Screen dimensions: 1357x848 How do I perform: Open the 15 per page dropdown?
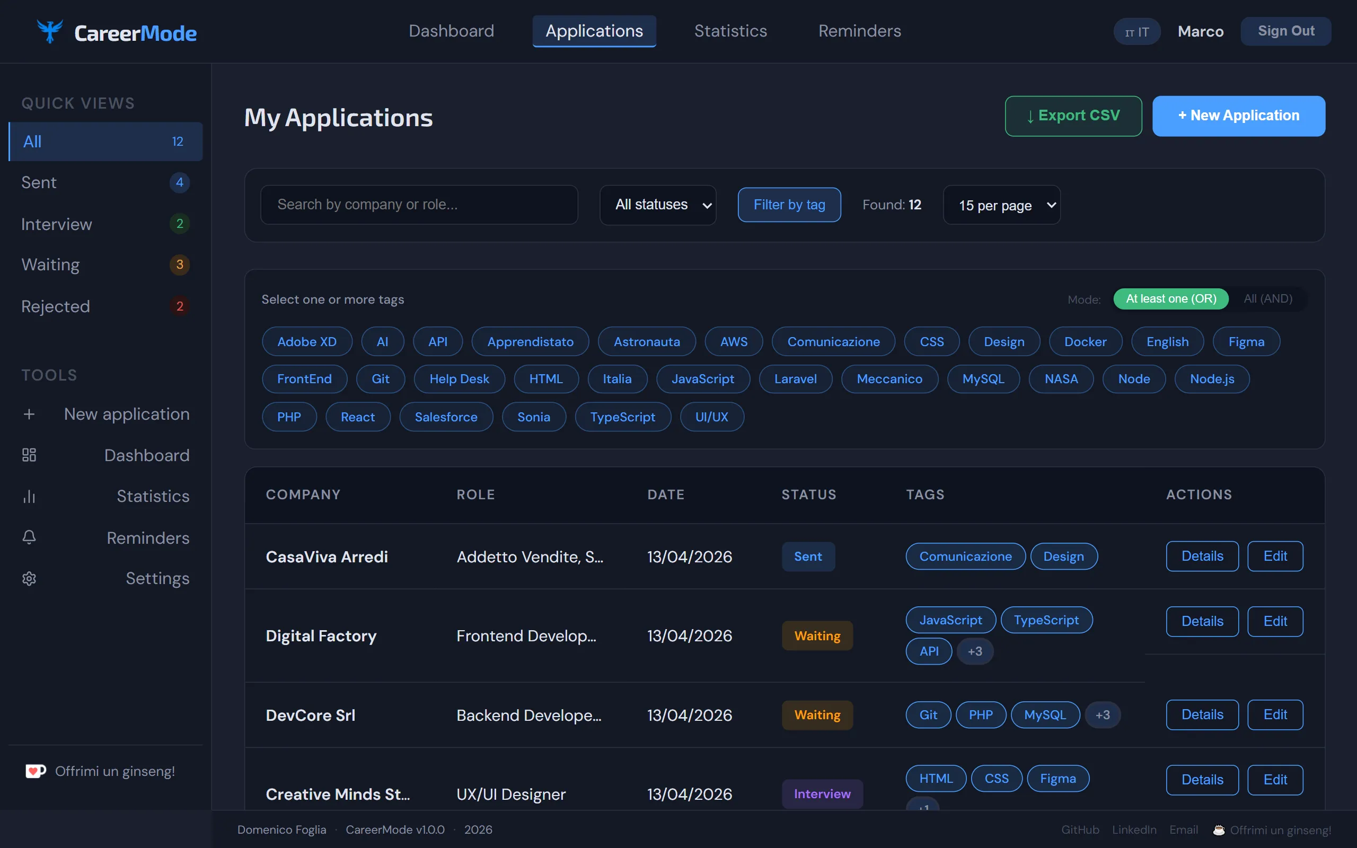click(x=1001, y=205)
